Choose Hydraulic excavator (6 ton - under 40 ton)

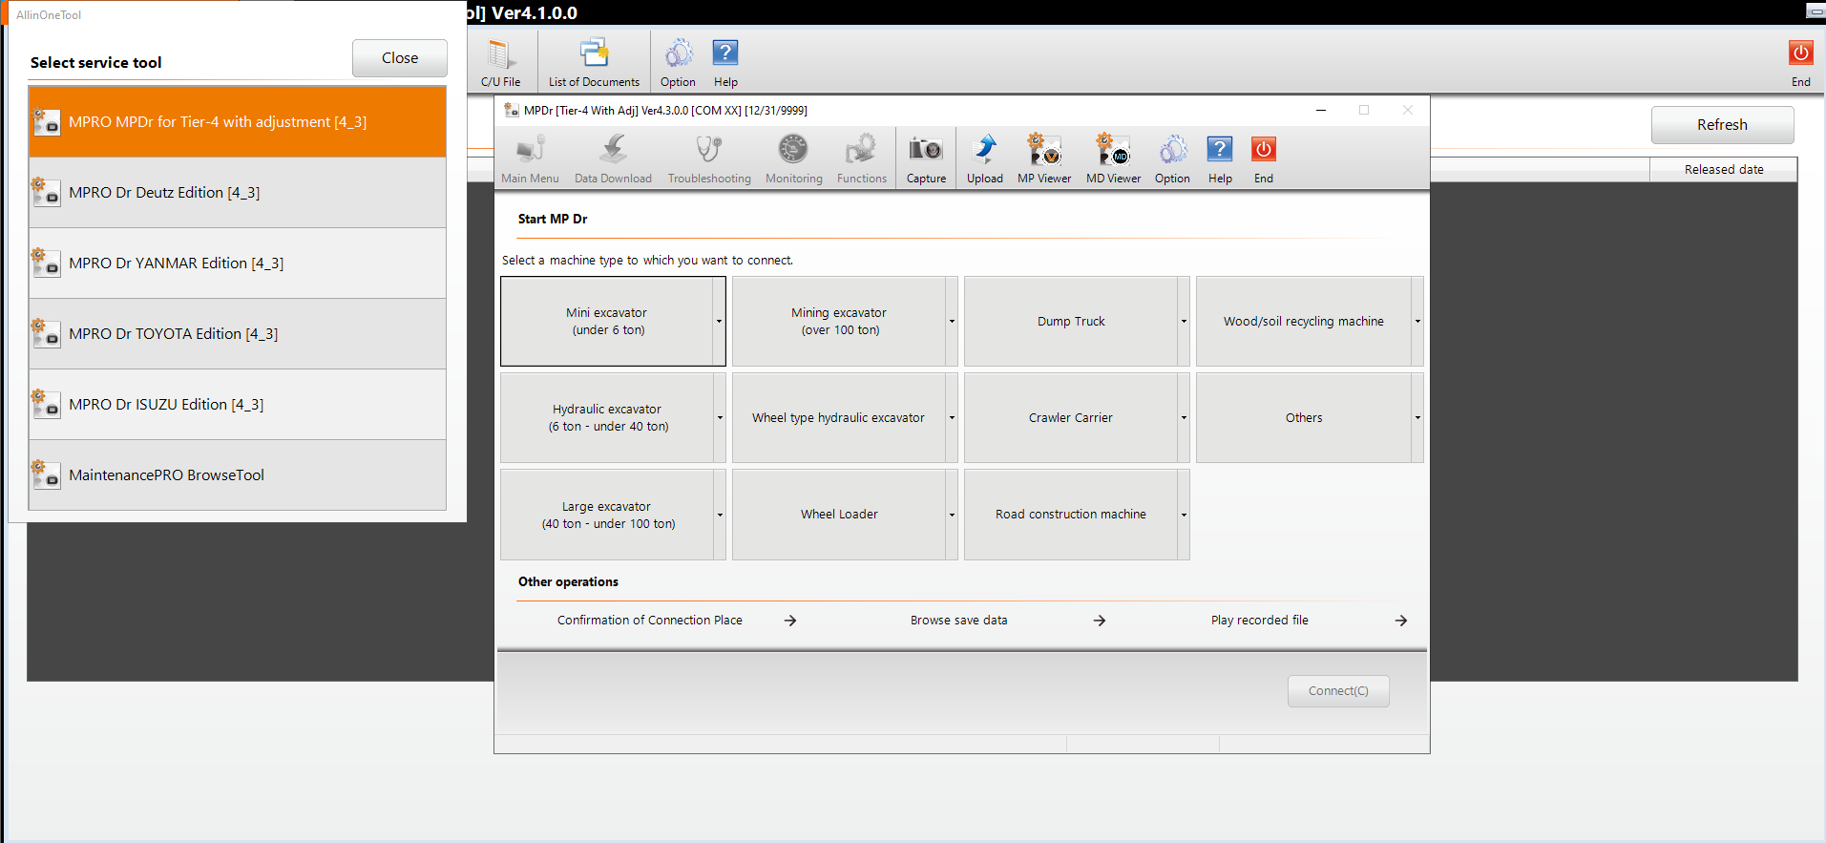pyautogui.click(x=606, y=418)
